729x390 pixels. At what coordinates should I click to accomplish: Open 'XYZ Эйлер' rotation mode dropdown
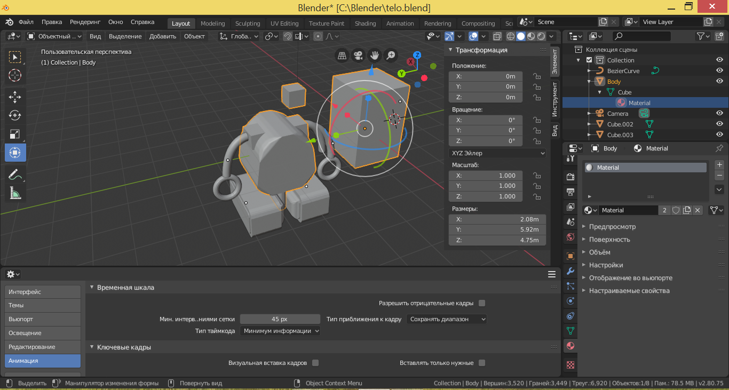point(497,153)
